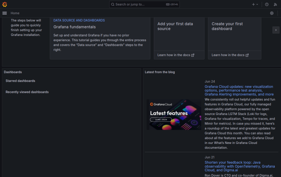
Task: Show next setup steps with right arrow
Action: click(276, 30)
